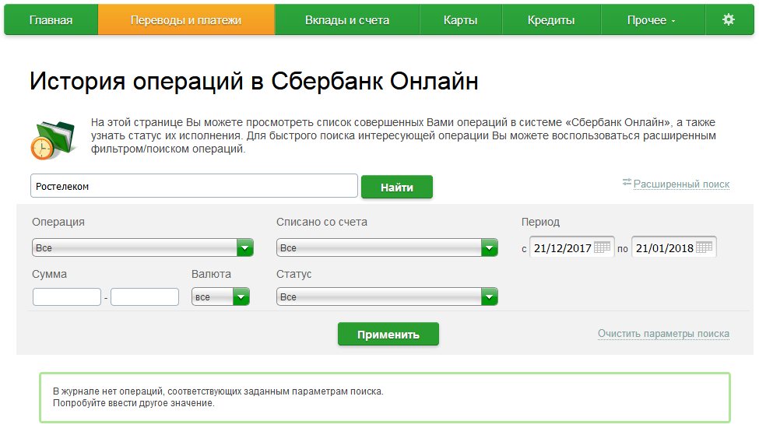Expand the Прочее menu
Image resolution: width=759 pixels, height=428 pixels.
pyautogui.click(x=652, y=20)
